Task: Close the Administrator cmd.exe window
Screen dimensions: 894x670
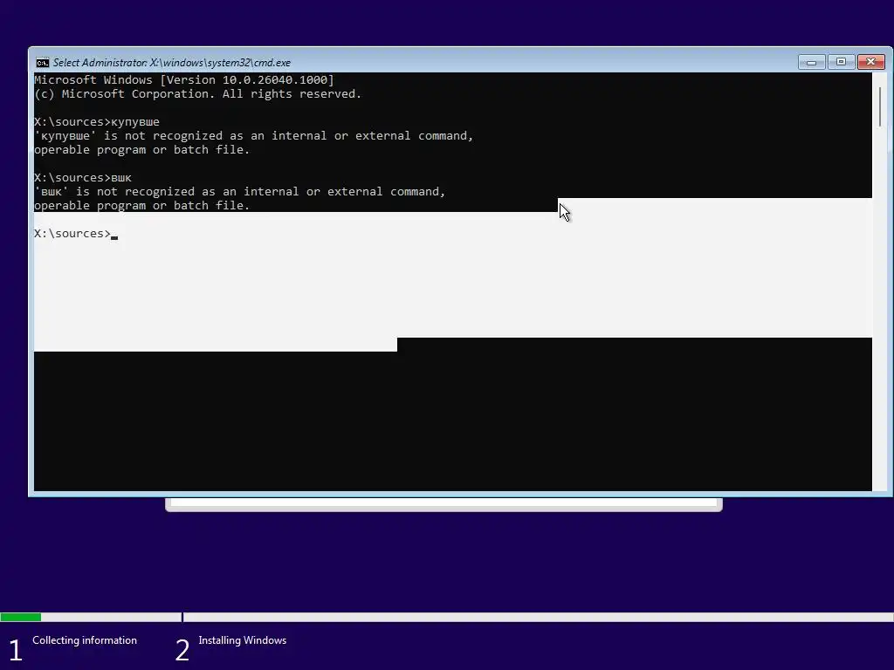Action: click(870, 62)
